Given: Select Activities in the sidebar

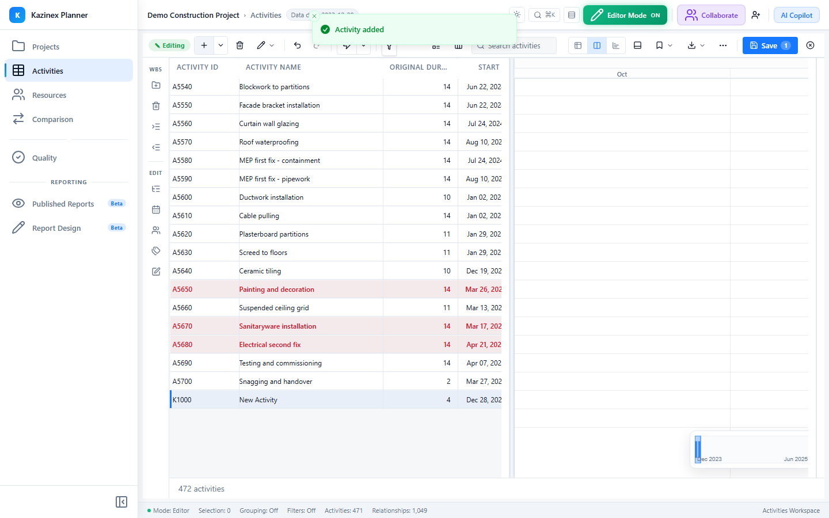Looking at the screenshot, I should point(69,71).
